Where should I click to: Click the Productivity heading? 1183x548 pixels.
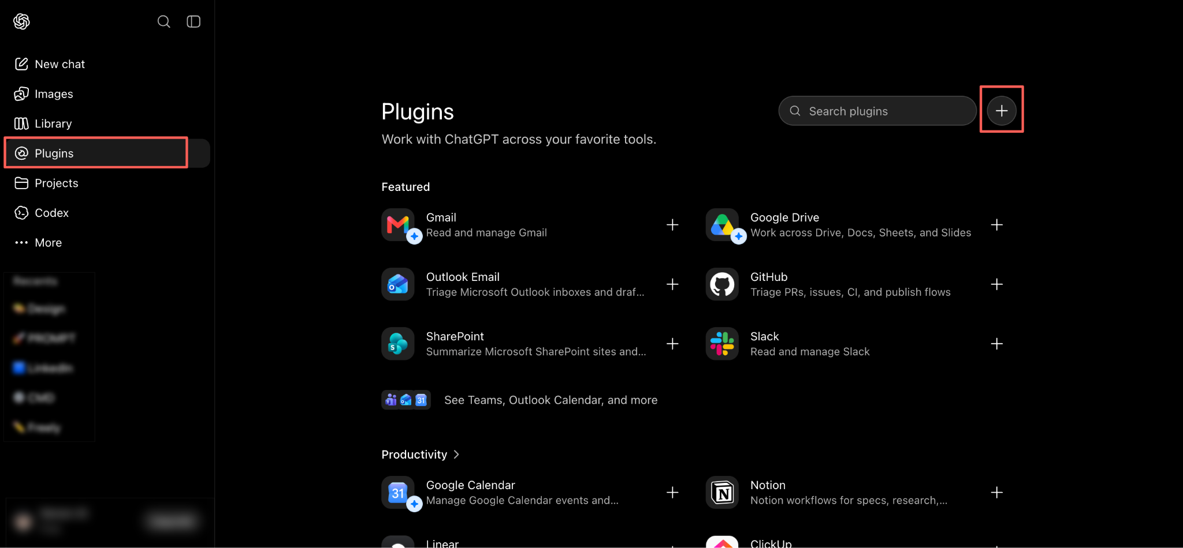click(x=414, y=455)
